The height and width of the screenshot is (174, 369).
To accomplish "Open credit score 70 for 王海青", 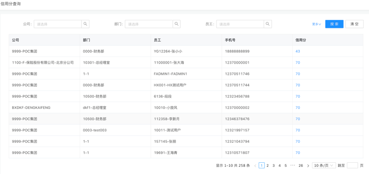I will click(298, 152).
